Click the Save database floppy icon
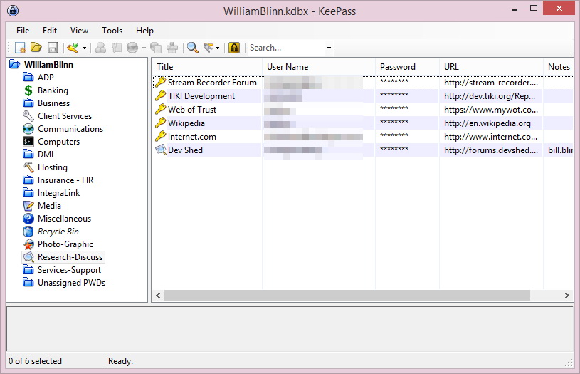 click(x=53, y=48)
